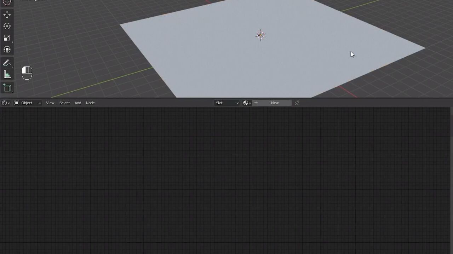Open the Slot dropdown

(x=227, y=103)
